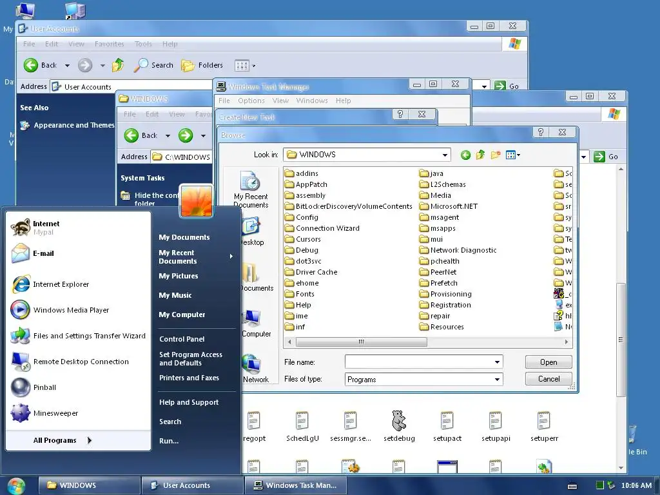Click the vertical scrollbar thumb in the rear explorer window
Viewport: 660px width, 495px height.
(621, 340)
